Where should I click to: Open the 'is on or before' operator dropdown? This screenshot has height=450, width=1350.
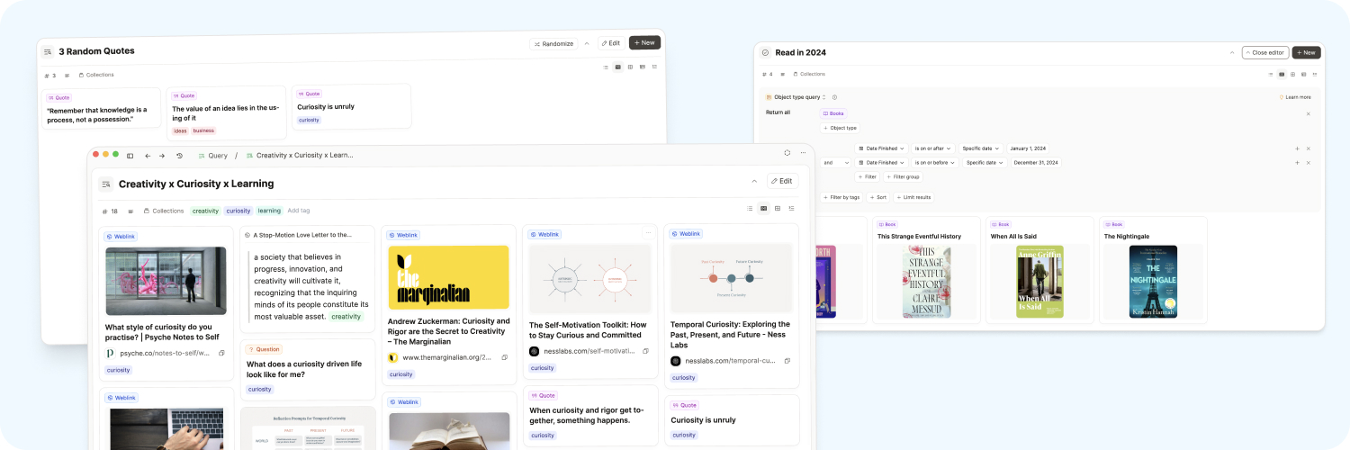pyautogui.click(x=935, y=163)
